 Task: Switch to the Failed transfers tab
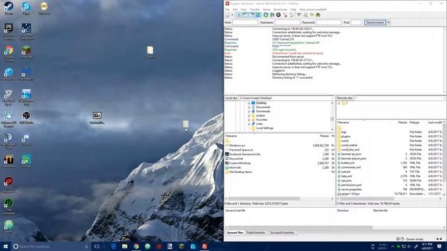point(256,233)
